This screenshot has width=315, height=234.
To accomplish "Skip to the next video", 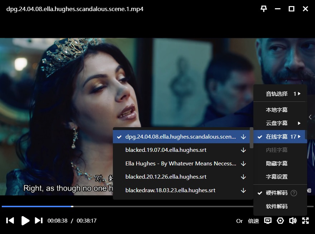I will 39,221.
